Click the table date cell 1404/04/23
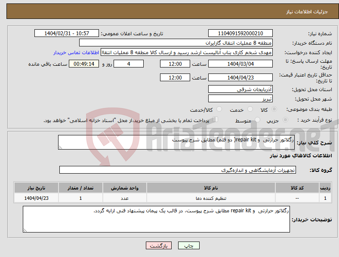The image size is (339, 257). pos(36,198)
